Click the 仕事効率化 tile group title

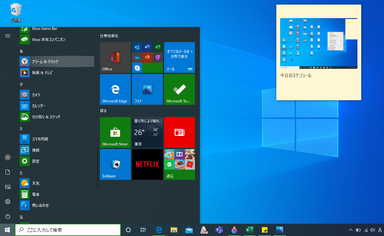point(109,36)
